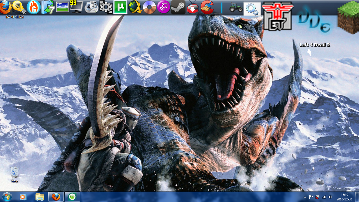The height and width of the screenshot is (202, 359).
Task: Open the gear with film strip icon
Action: click(x=106, y=7)
